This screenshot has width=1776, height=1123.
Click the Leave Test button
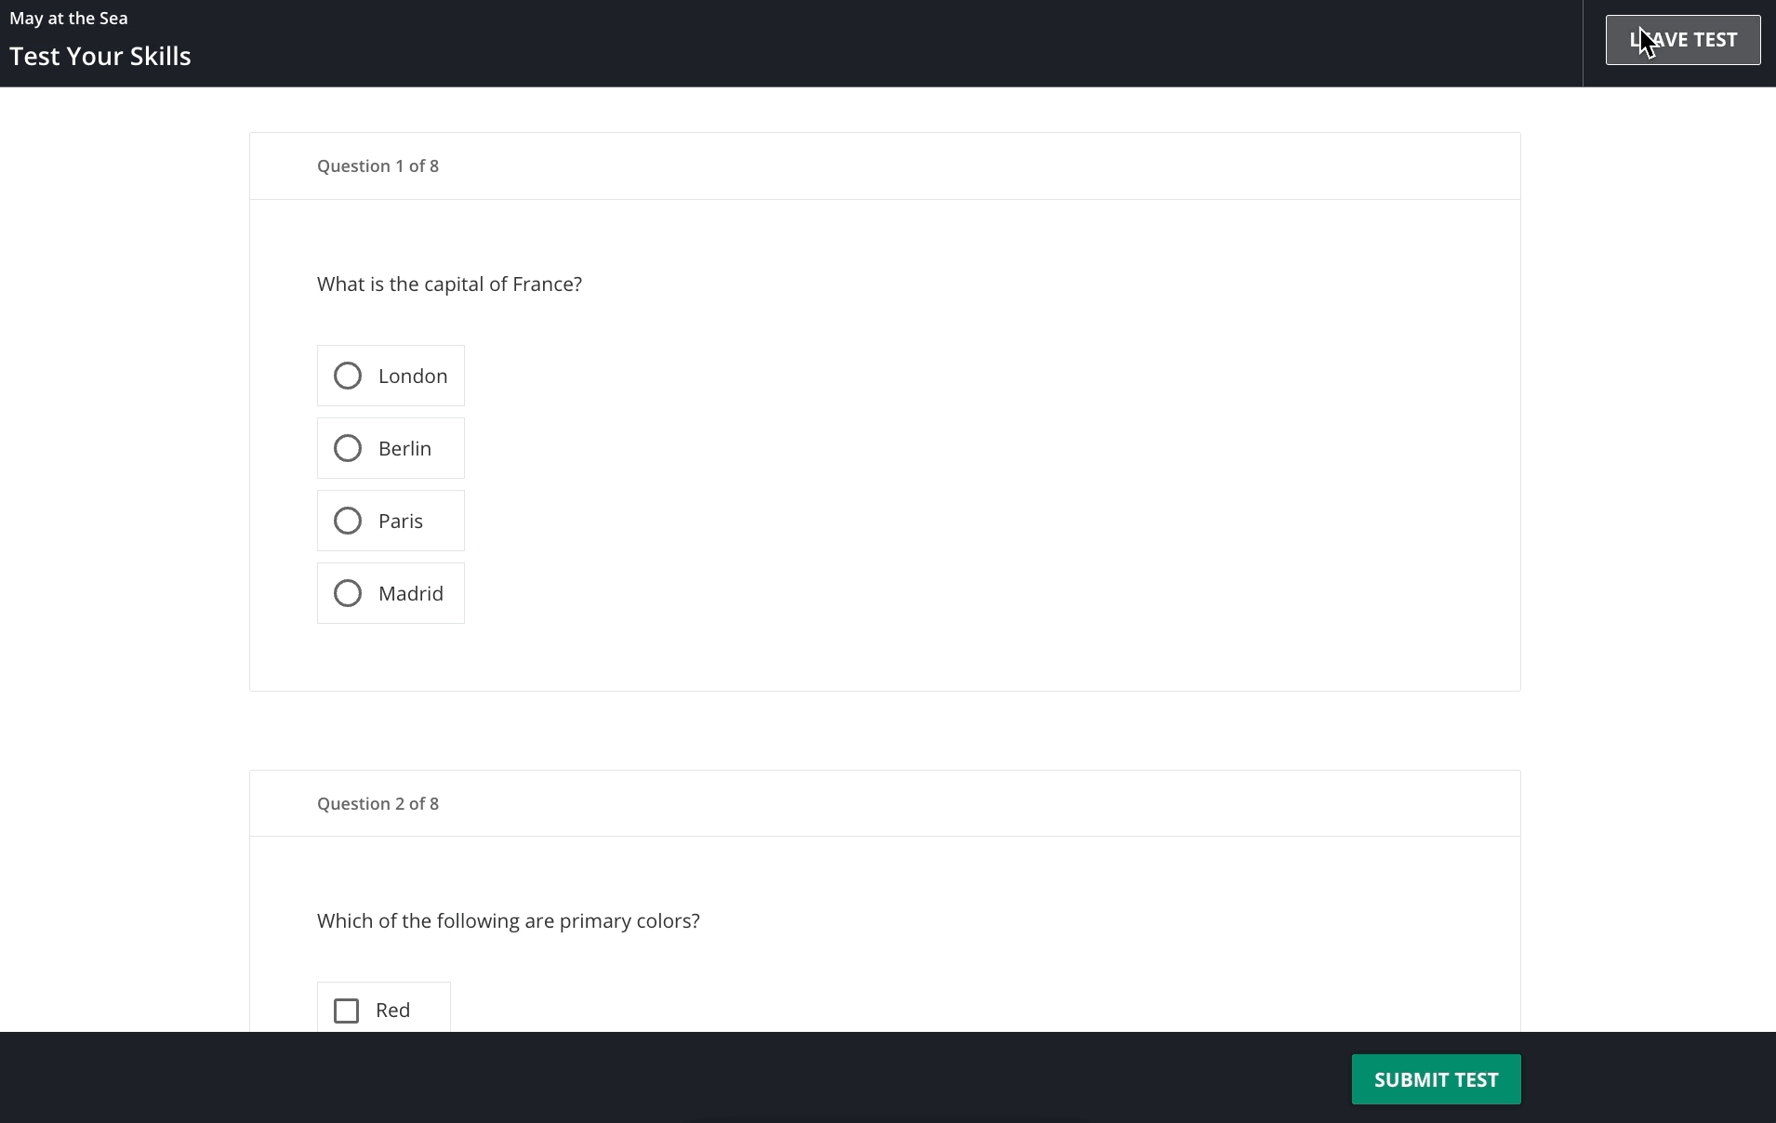point(1681,39)
